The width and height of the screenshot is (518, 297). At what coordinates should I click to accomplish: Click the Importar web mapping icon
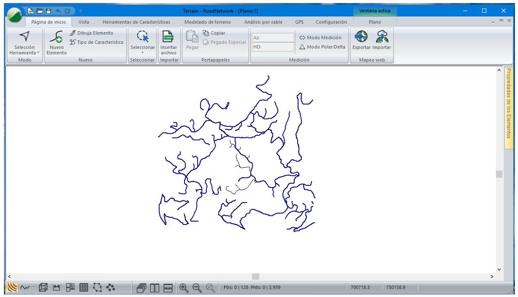pyautogui.click(x=382, y=37)
